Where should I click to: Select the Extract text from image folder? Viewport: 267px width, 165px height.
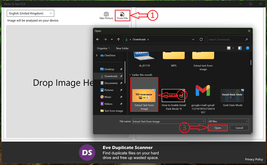pos(203,61)
